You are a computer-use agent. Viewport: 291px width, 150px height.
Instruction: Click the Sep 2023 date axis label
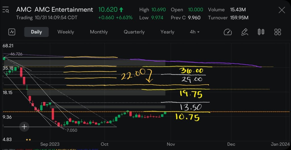click(50, 144)
